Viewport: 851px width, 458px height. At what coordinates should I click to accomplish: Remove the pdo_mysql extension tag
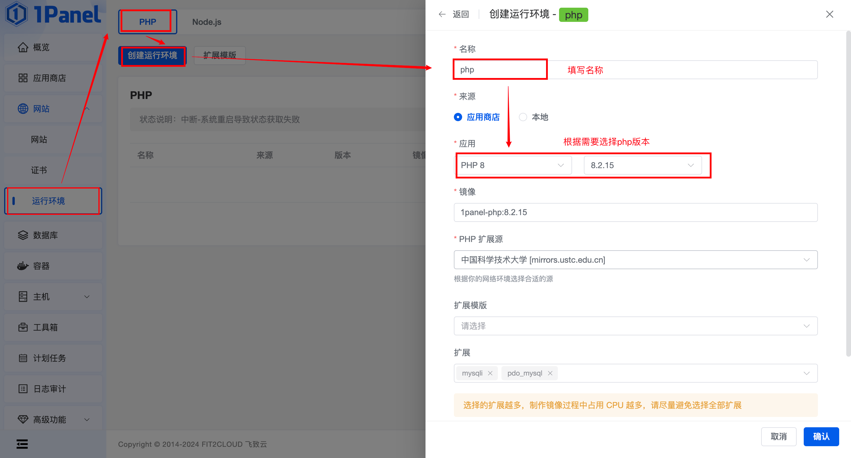[550, 373]
